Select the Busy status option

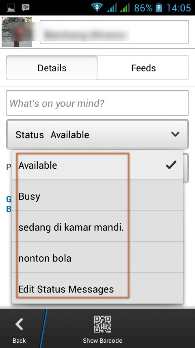(97, 196)
